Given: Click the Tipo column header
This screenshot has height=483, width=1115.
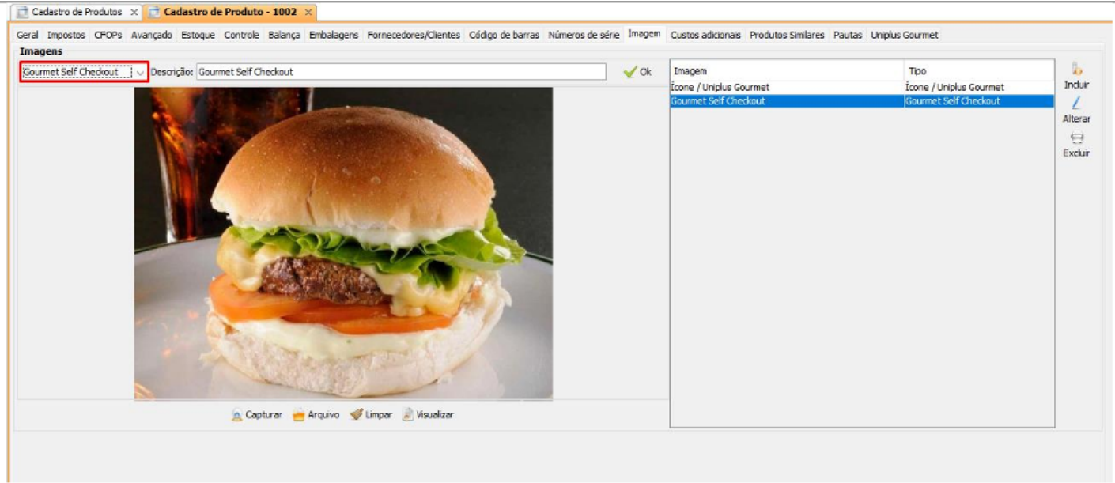Looking at the screenshot, I should pyautogui.click(x=980, y=71).
